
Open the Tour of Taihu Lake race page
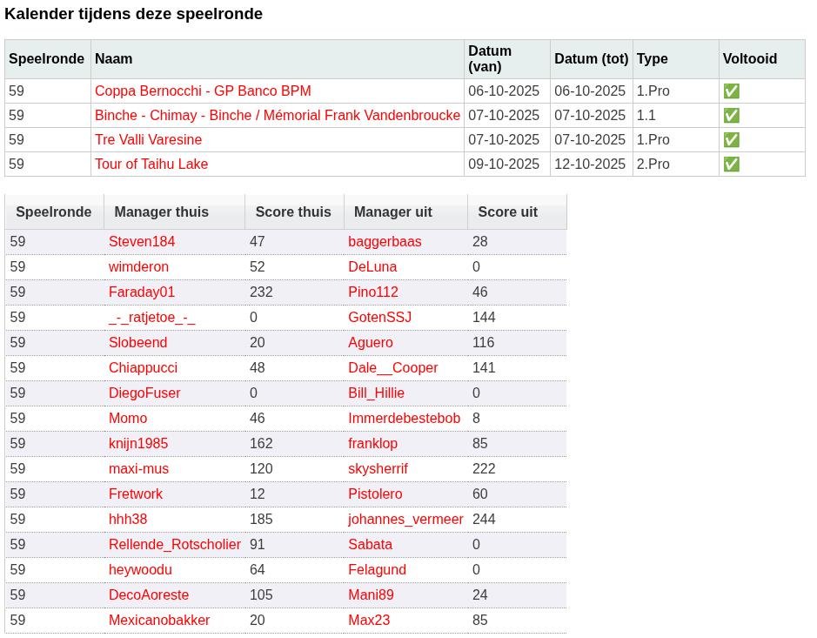[x=151, y=164]
